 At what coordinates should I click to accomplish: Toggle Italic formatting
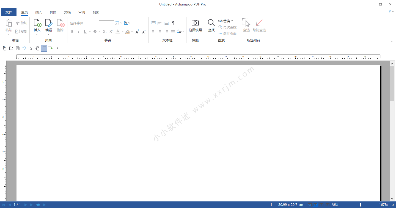(x=79, y=32)
